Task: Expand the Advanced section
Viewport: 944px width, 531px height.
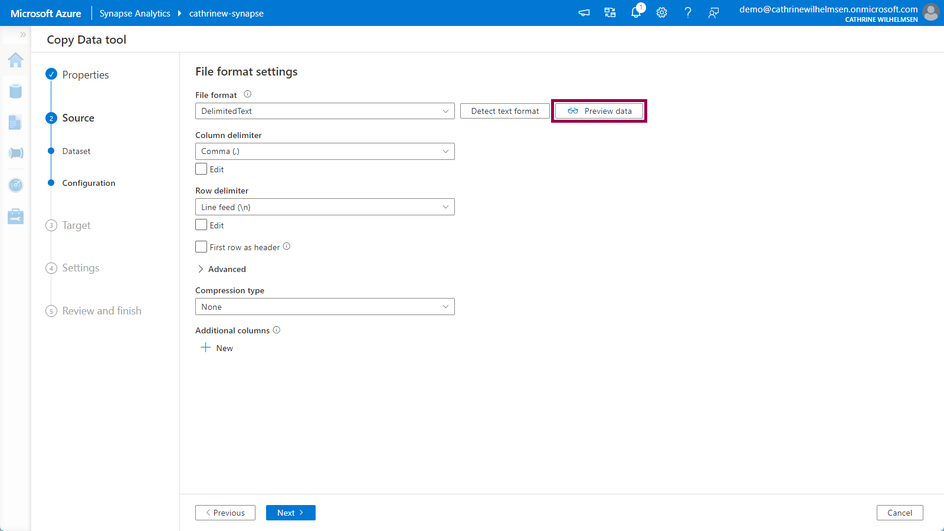Action: pyautogui.click(x=221, y=269)
